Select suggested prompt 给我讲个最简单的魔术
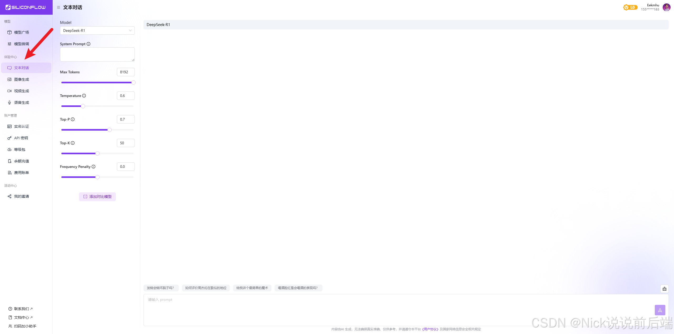This screenshot has height=334, width=674. click(252, 288)
